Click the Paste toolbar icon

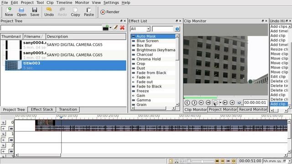pos(89,12)
